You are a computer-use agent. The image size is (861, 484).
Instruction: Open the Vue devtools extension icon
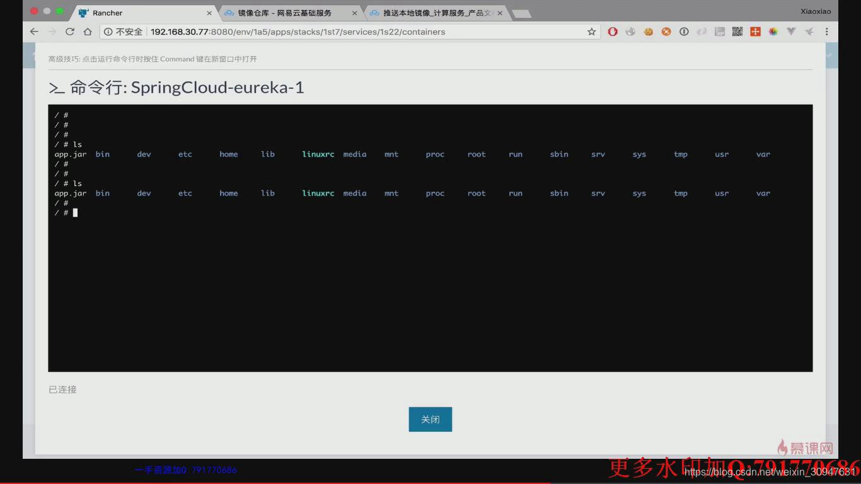[792, 32]
